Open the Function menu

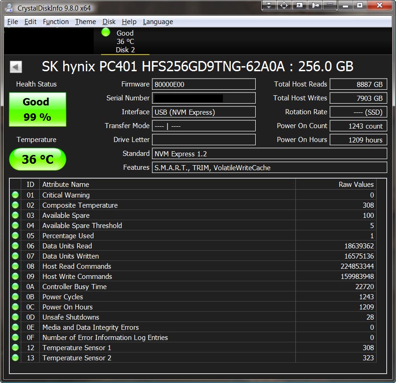pos(55,22)
